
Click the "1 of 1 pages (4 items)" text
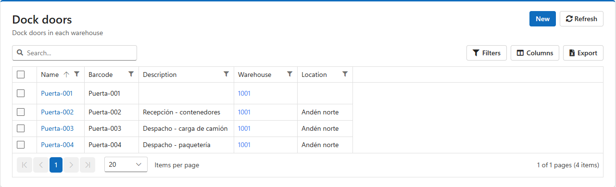click(568, 165)
